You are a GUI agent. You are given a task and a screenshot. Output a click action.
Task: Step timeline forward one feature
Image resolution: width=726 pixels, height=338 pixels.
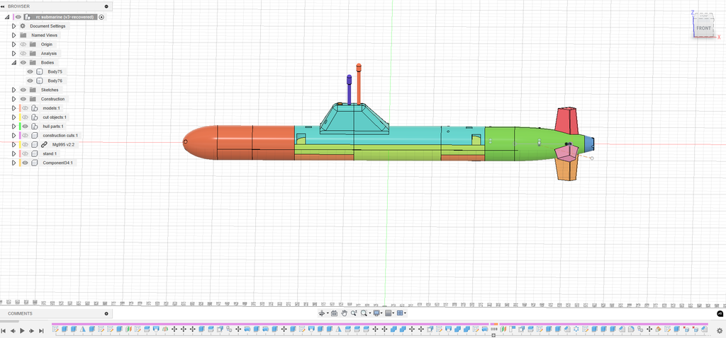point(31,331)
